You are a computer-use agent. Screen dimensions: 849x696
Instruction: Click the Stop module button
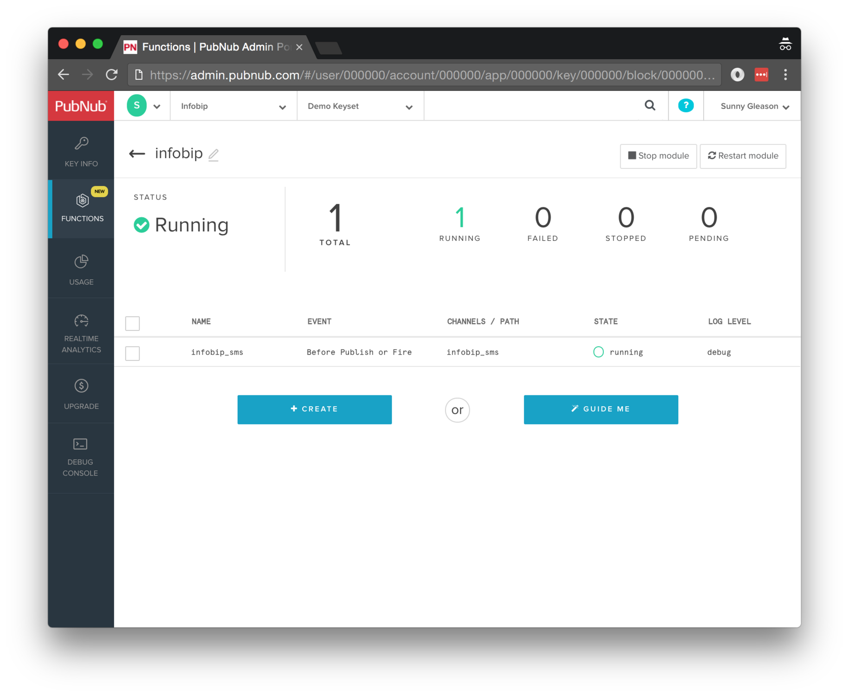coord(658,156)
